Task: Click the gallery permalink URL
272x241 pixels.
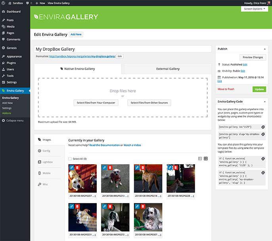Action: (x=82, y=56)
